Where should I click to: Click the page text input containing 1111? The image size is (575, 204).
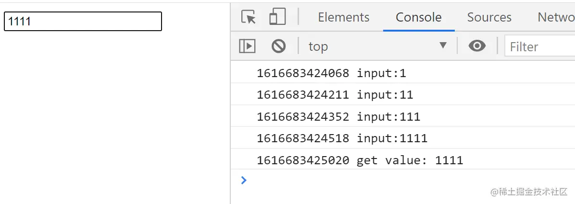(x=83, y=22)
